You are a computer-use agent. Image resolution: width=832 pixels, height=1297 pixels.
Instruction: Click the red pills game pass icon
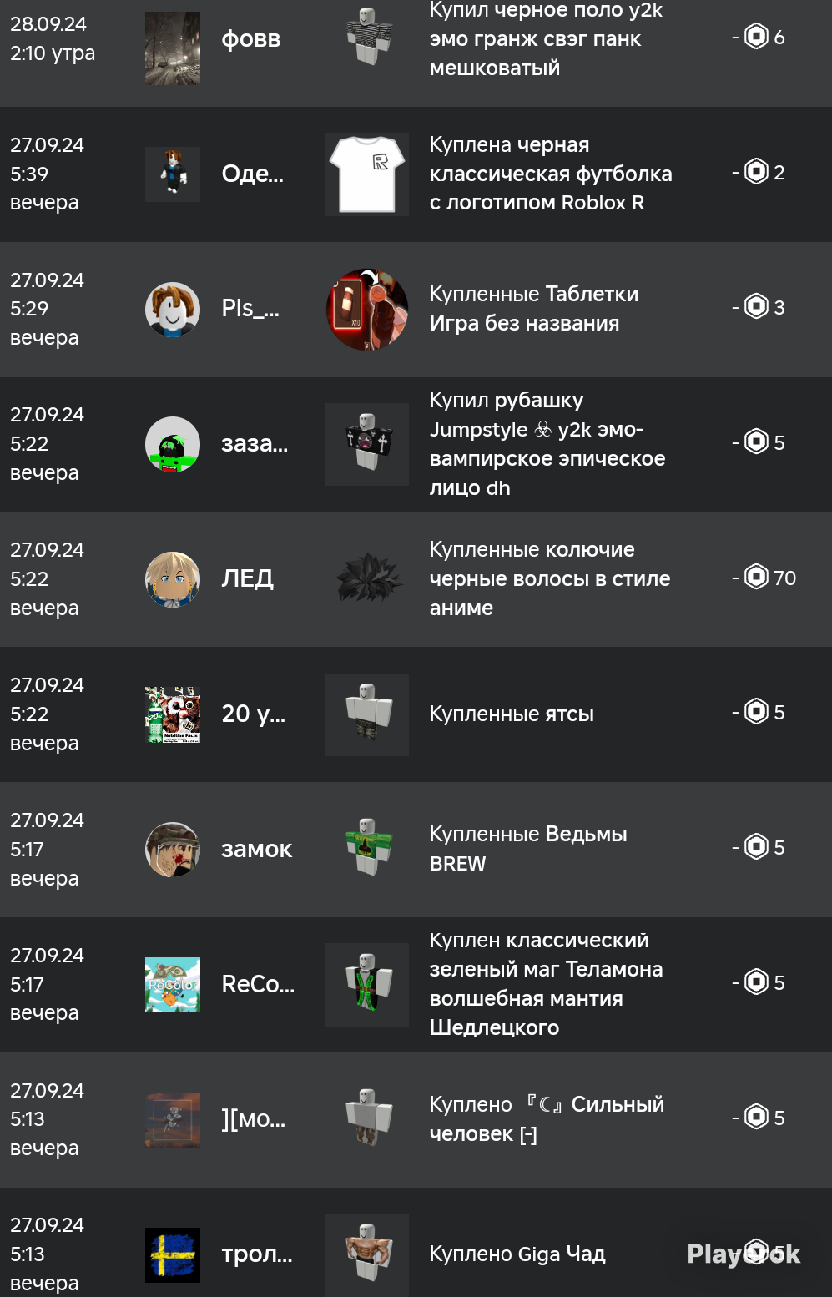pos(367,309)
